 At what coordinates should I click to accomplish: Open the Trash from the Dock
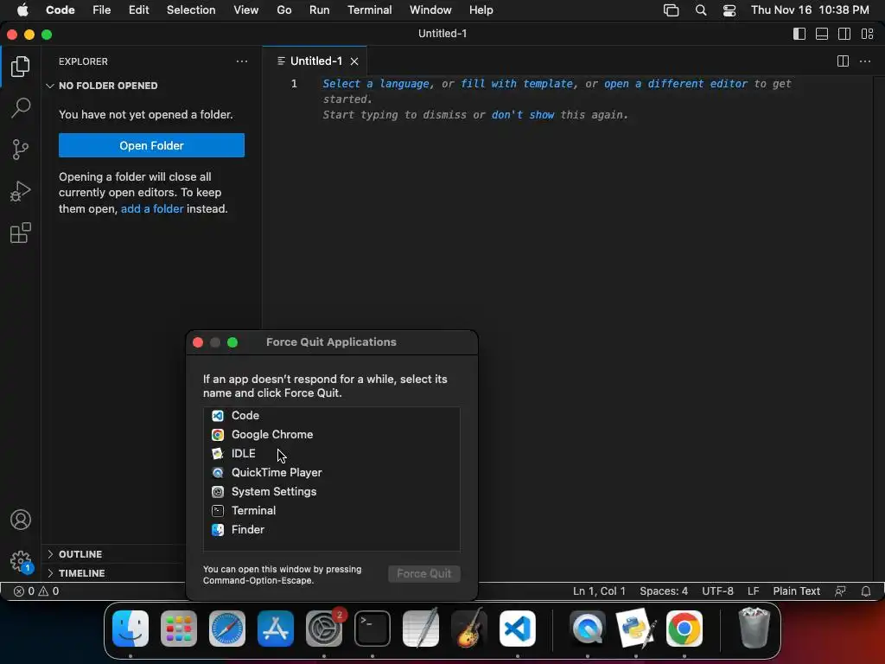(x=754, y=628)
